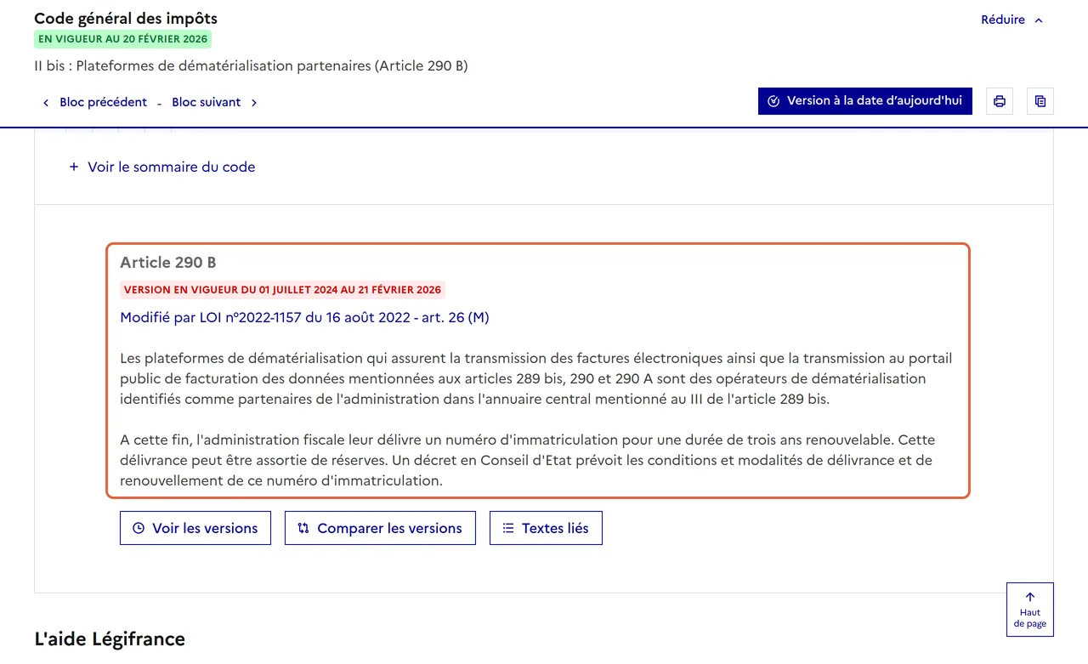Go to Bloc précédent
The image size is (1088, 664).
tap(94, 102)
